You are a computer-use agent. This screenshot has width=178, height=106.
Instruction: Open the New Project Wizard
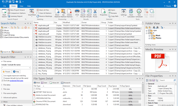[16, 10]
